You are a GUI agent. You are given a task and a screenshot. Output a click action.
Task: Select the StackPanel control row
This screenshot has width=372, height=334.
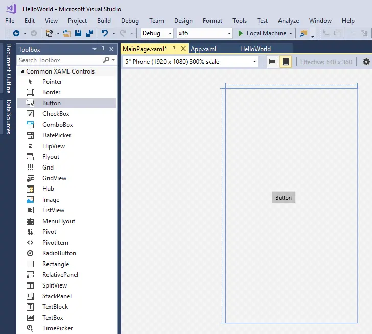coord(66,296)
